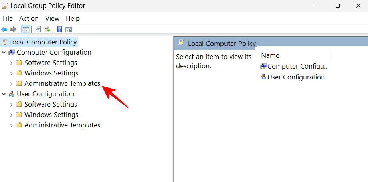Open Properties from the toolbar
368x182 pixels.
38,29
